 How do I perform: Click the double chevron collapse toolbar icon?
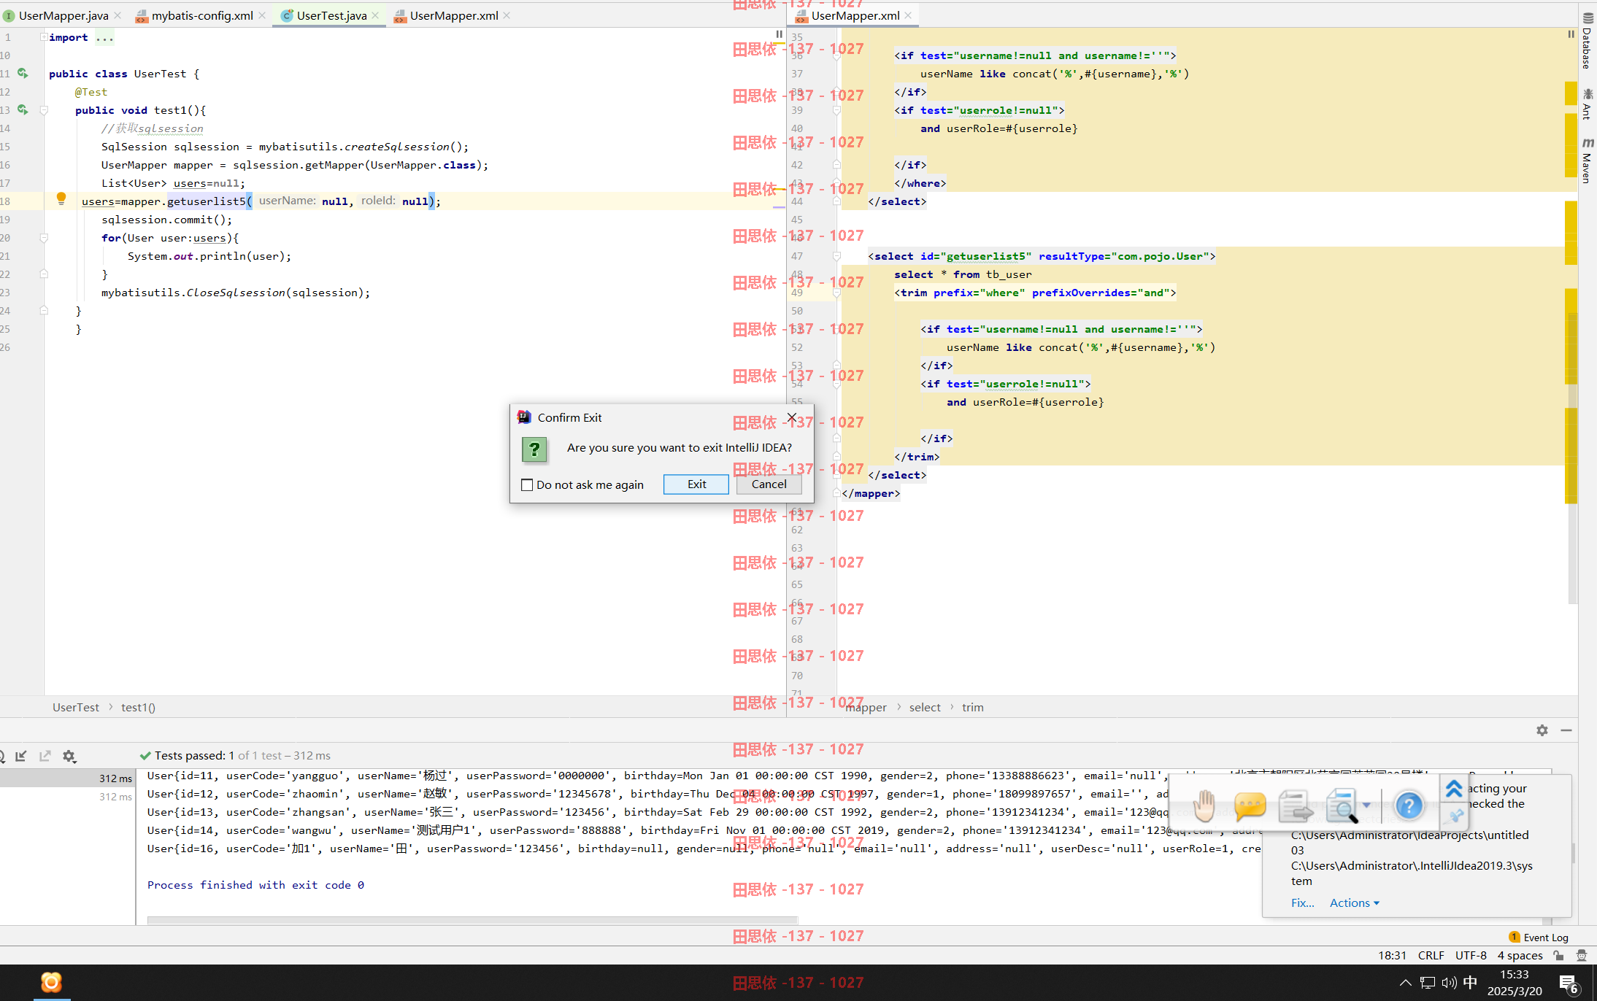[1454, 789]
